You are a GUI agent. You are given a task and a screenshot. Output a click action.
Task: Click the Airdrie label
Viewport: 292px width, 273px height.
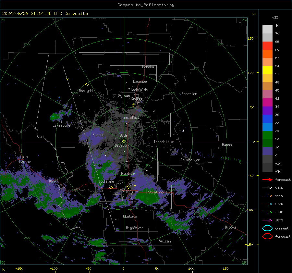pyautogui.click(x=128, y=173)
